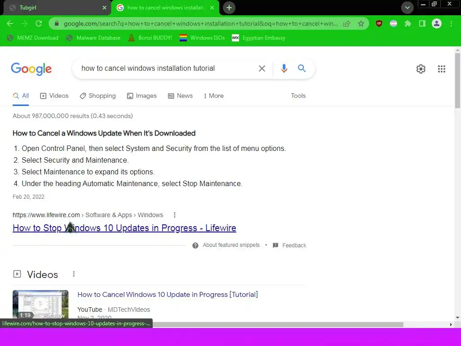Click the address bar URL

[x=201, y=23]
